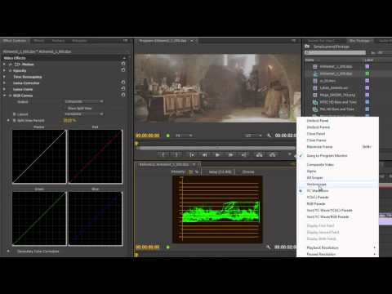Play the Program monitor sequence

click(217, 155)
